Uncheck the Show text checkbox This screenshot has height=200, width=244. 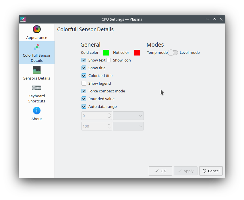pos(84,60)
